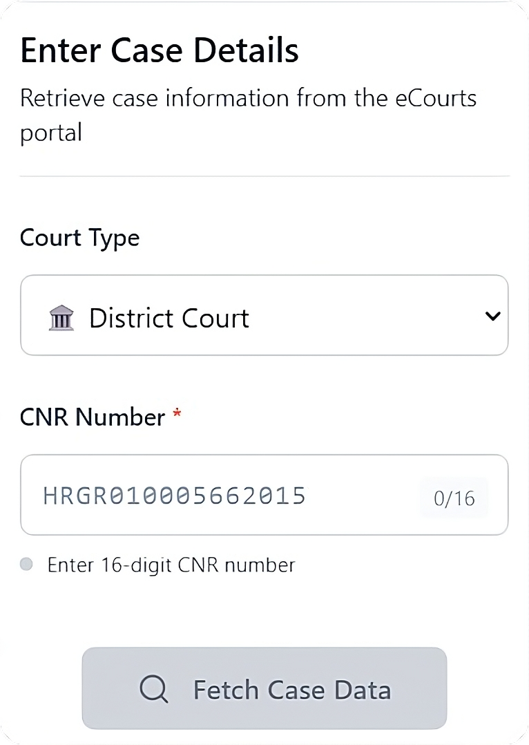Click the chevron to change court type
The height and width of the screenshot is (745, 529).
click(x=492, y=316)
